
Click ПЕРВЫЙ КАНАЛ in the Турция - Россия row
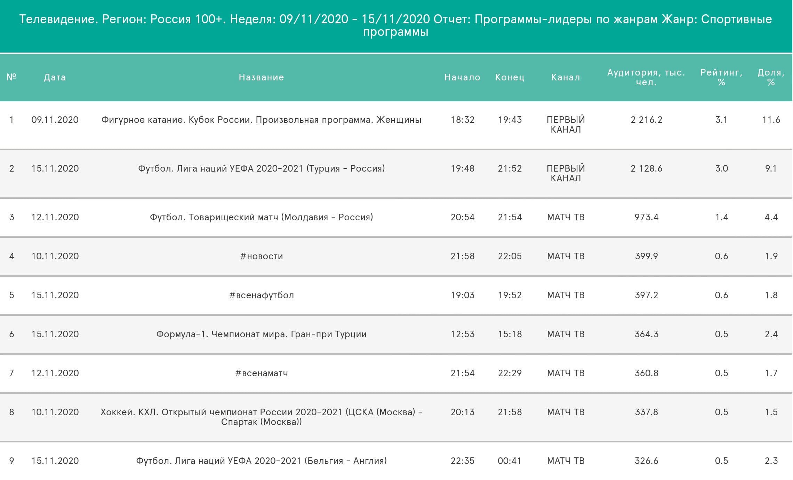(566, 173)
